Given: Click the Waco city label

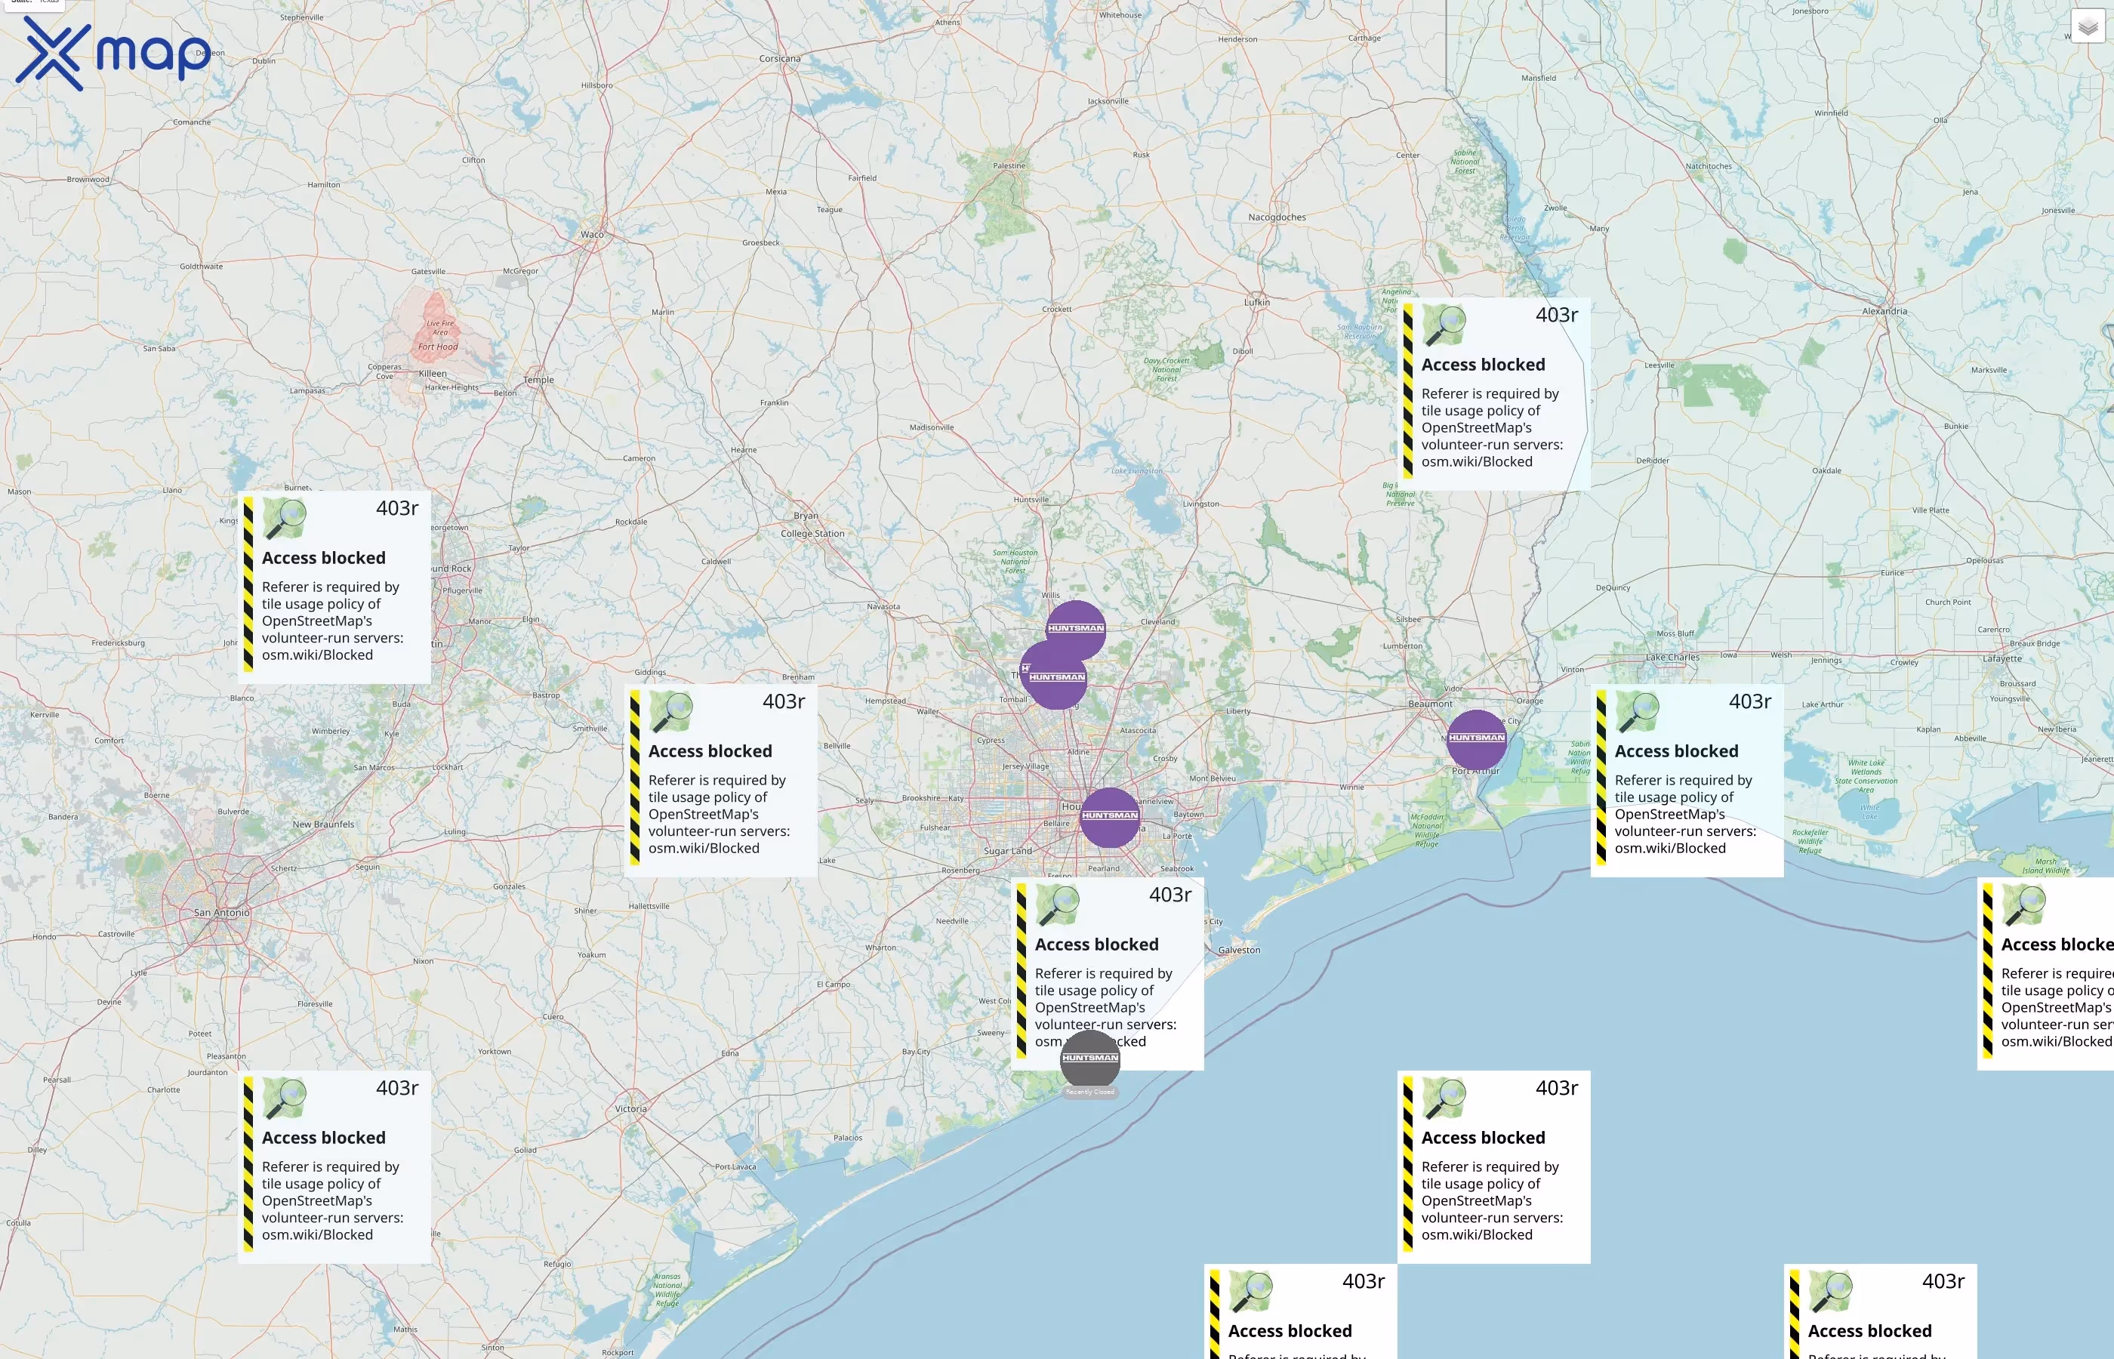Looking at the screenshot, I should coord(592,235).
